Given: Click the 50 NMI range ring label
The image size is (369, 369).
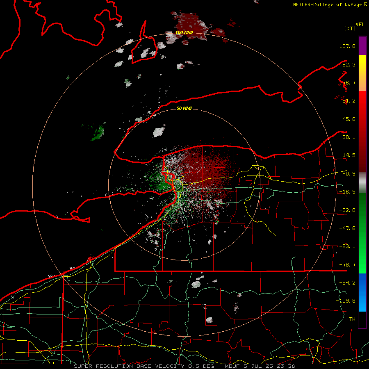Looking at the screenshot, I should click(184, 108).
